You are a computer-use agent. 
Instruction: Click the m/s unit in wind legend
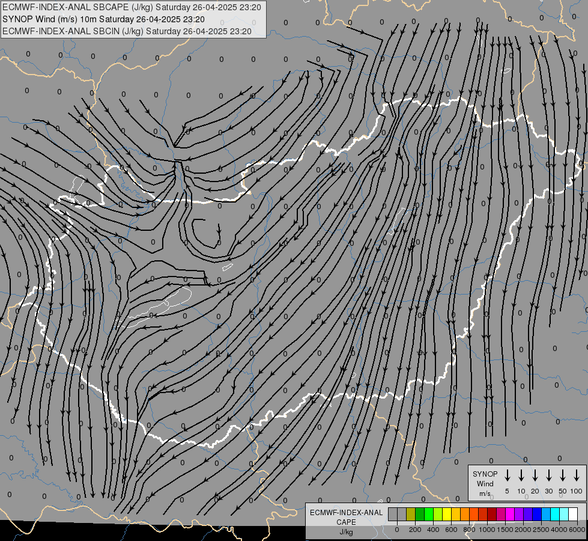click(485, 494)
